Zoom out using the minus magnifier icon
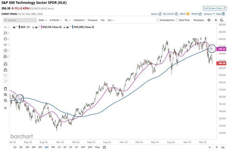The width and height of the screenshot is (229, 151). 5,101
